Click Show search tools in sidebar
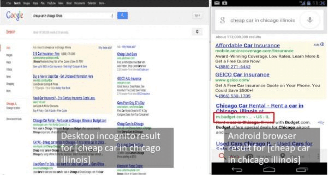Image resolution: width=328 pixels, height=175 pixels. pos(14,119)
